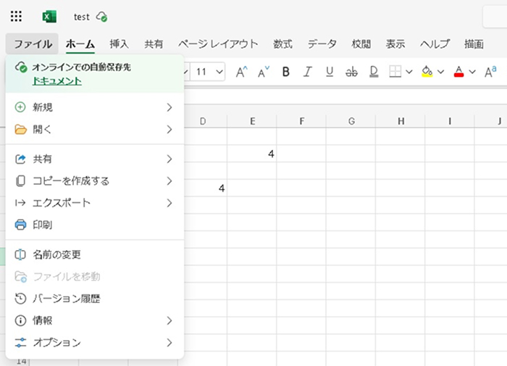The width and height of the screenshot is (507, 366).
Task: Expand the オプション submenu chevron
Action: click(169, 343)
